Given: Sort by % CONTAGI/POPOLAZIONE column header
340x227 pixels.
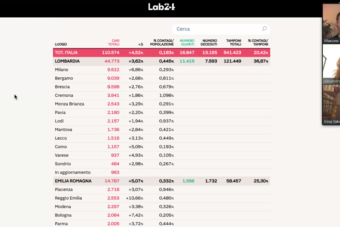Looking at the screenshot, I should click(x=162, y=42).
